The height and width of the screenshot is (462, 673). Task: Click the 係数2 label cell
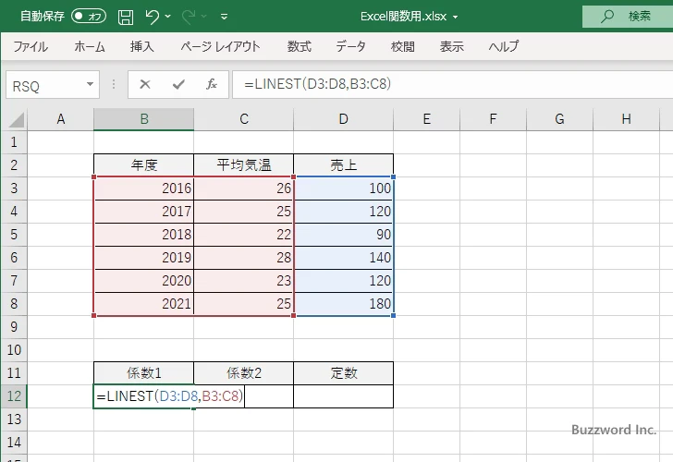tap(244, 373)
